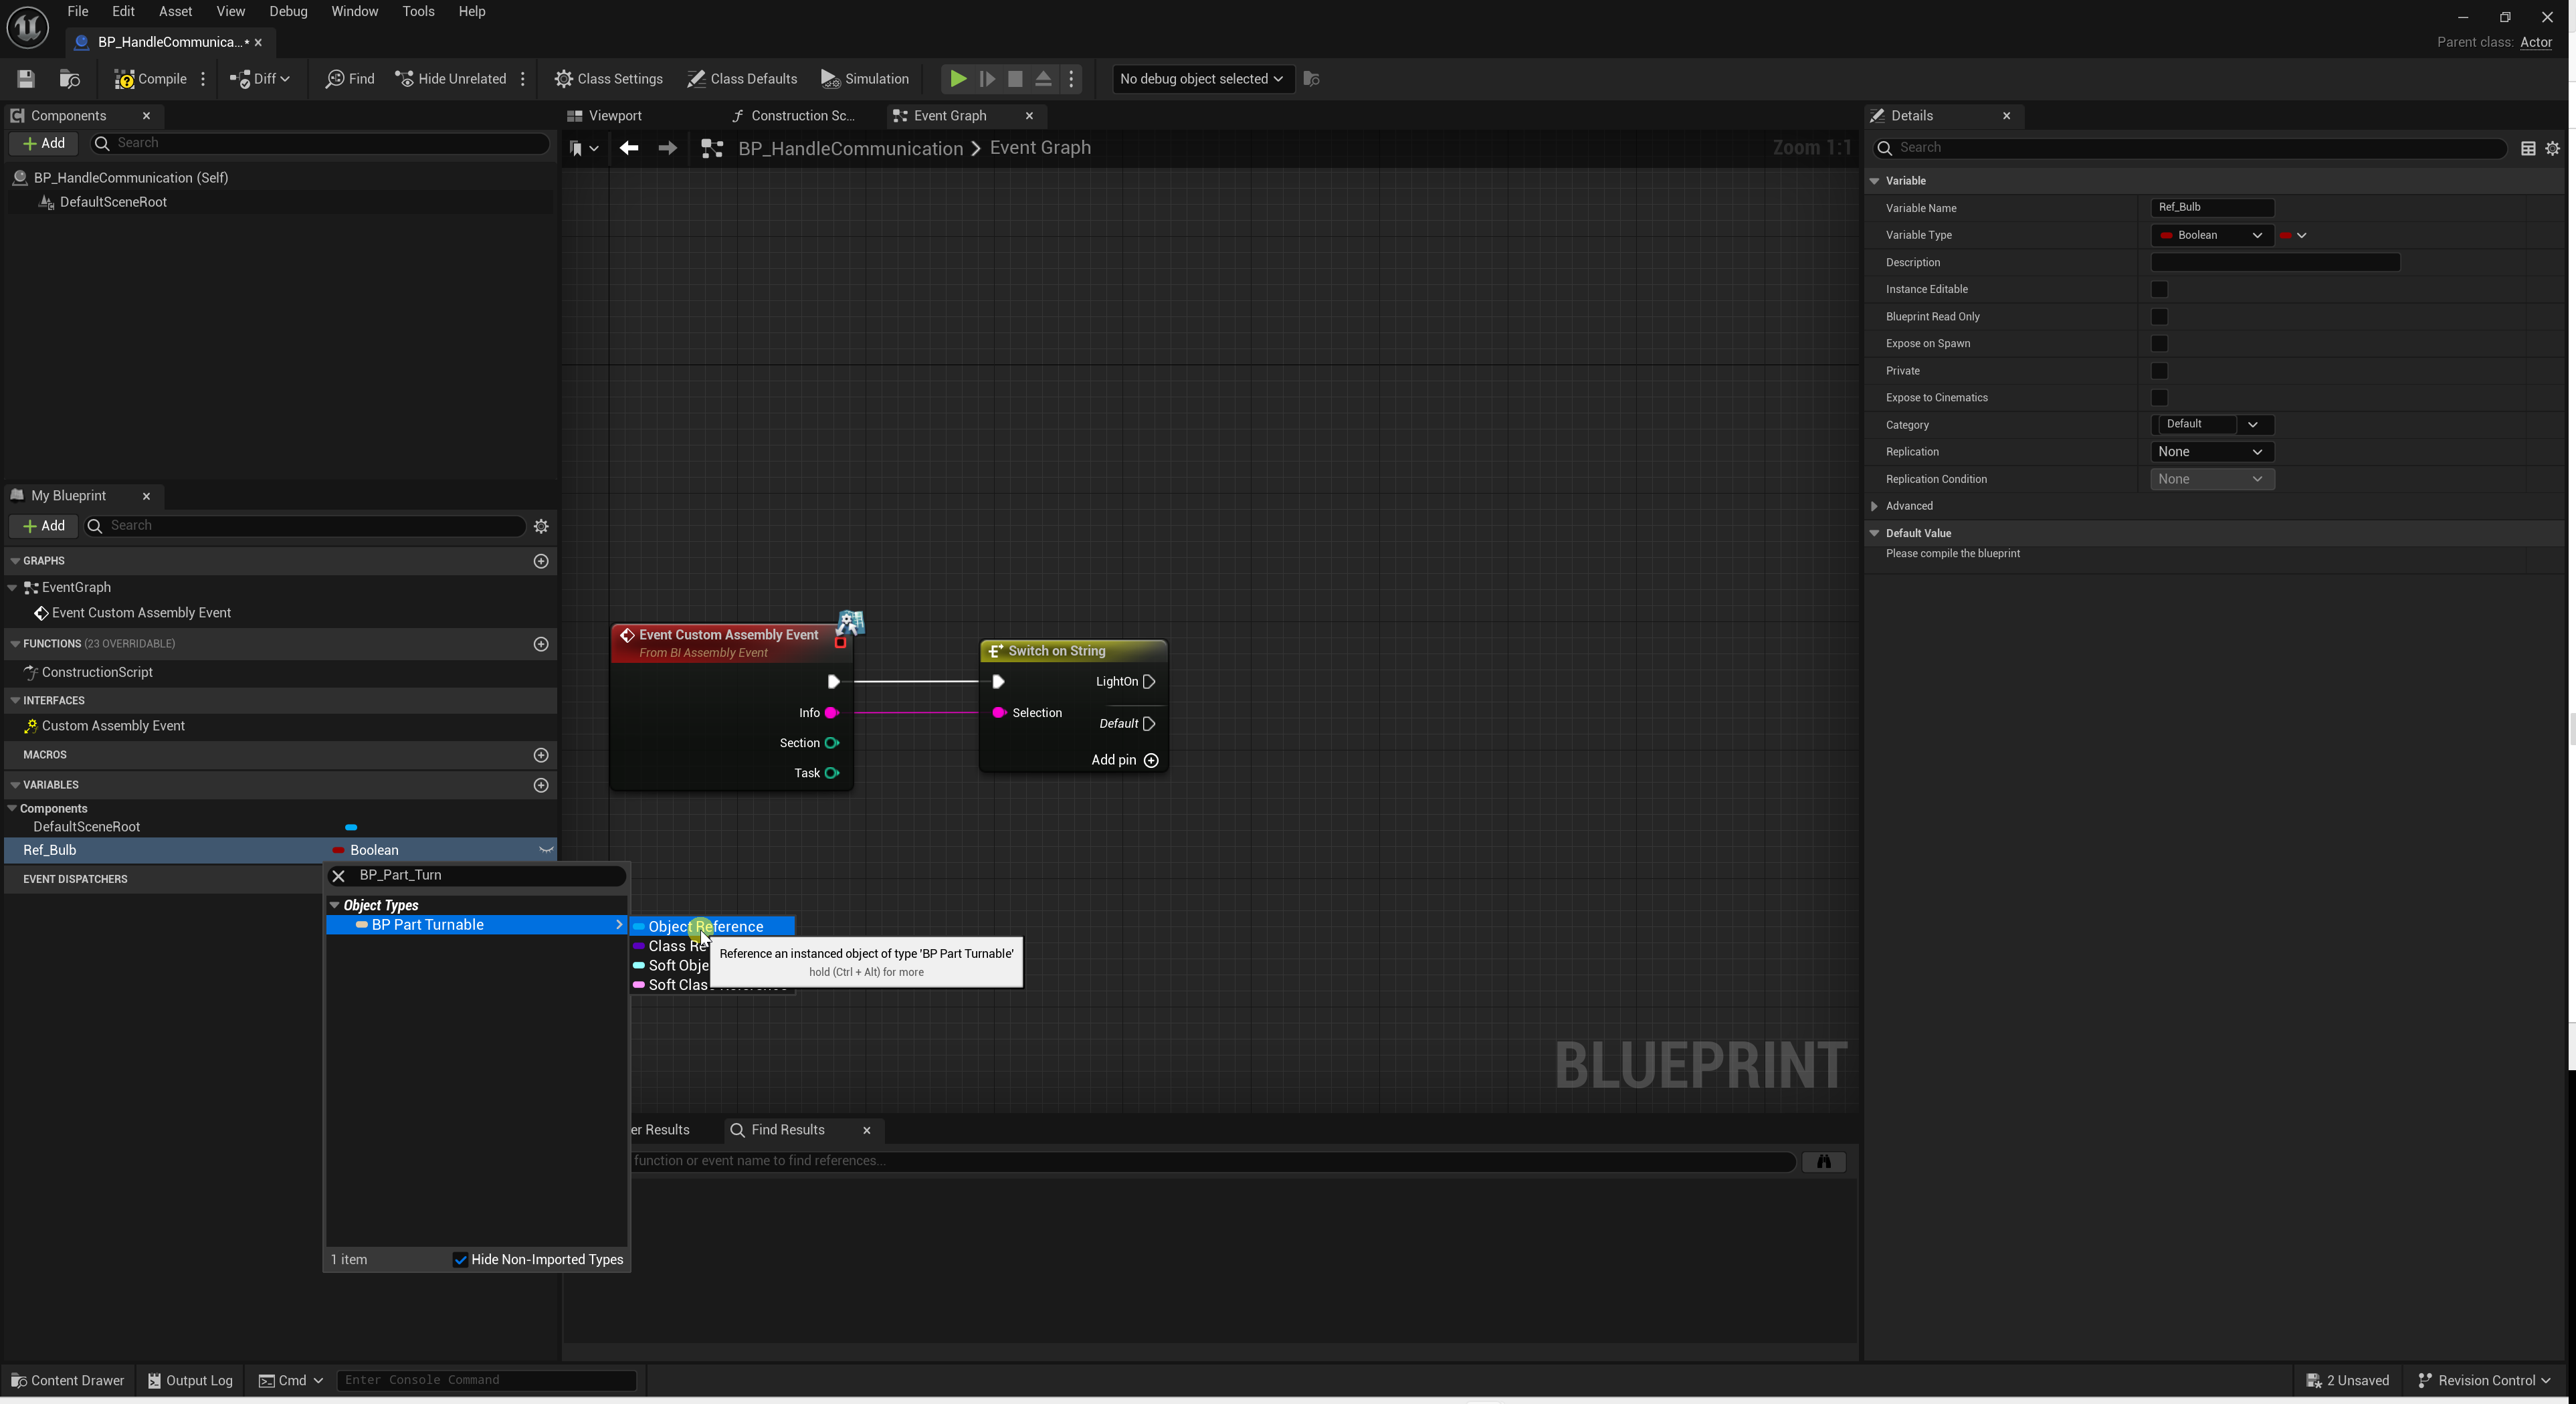Screen dimensions: 2576x1404
Task: Open the Variable Type Boolean dropdown
Action: click(x=2211, y=235)
